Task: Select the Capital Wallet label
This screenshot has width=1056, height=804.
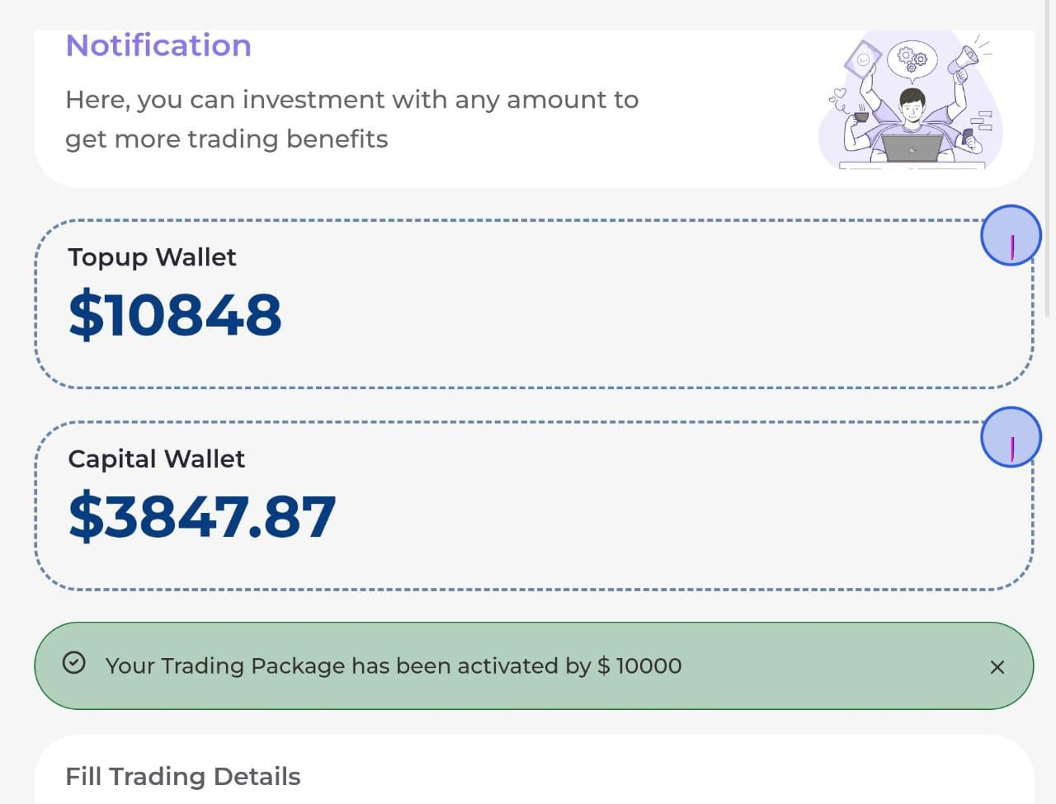Action: [x=156, y=459]
